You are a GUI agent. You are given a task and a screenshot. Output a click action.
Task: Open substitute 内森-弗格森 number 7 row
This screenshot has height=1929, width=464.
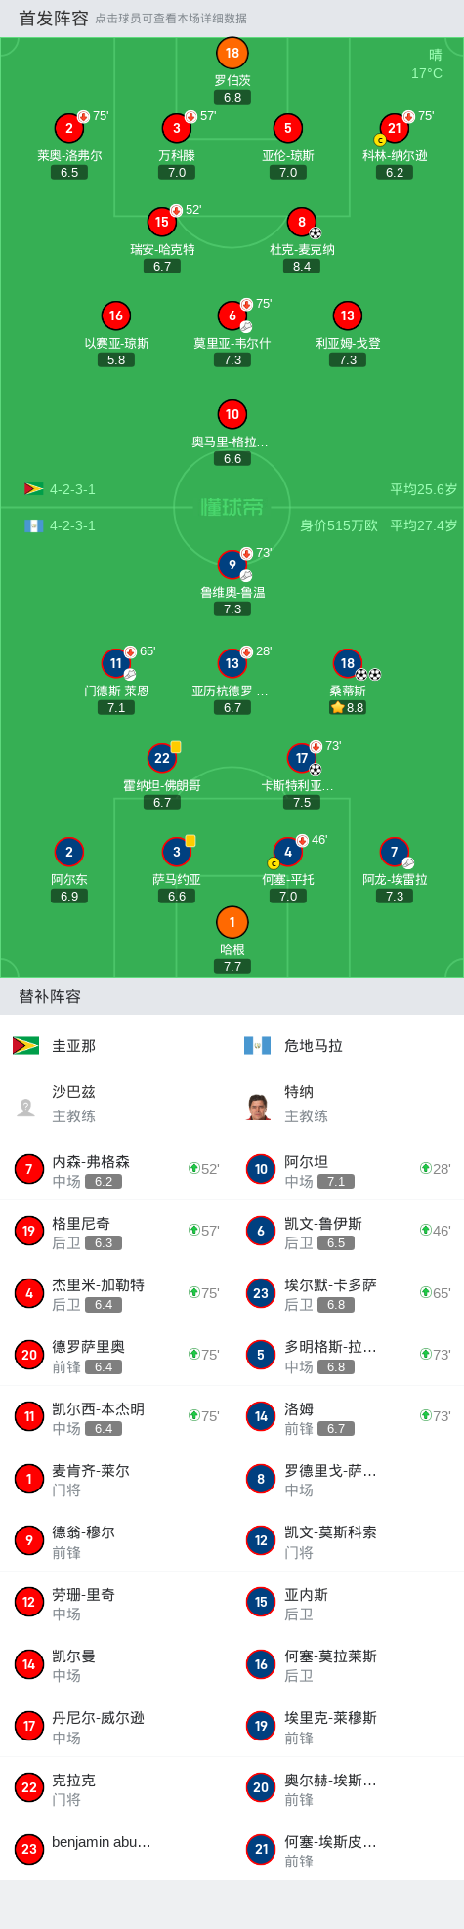[x=116, y=1169]
